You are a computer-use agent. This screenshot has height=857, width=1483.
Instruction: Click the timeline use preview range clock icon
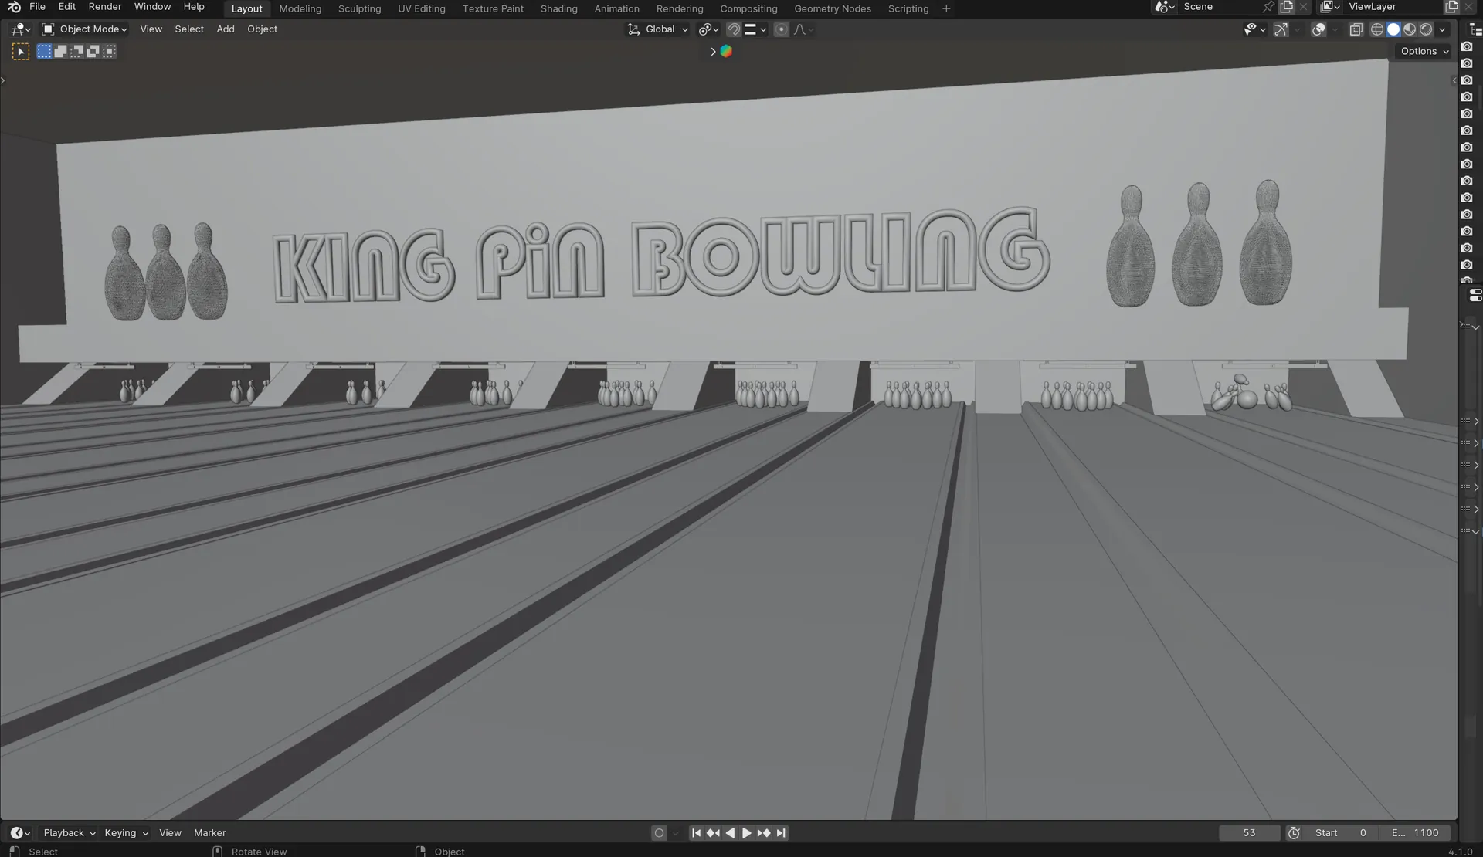(x=1295, y=833)
